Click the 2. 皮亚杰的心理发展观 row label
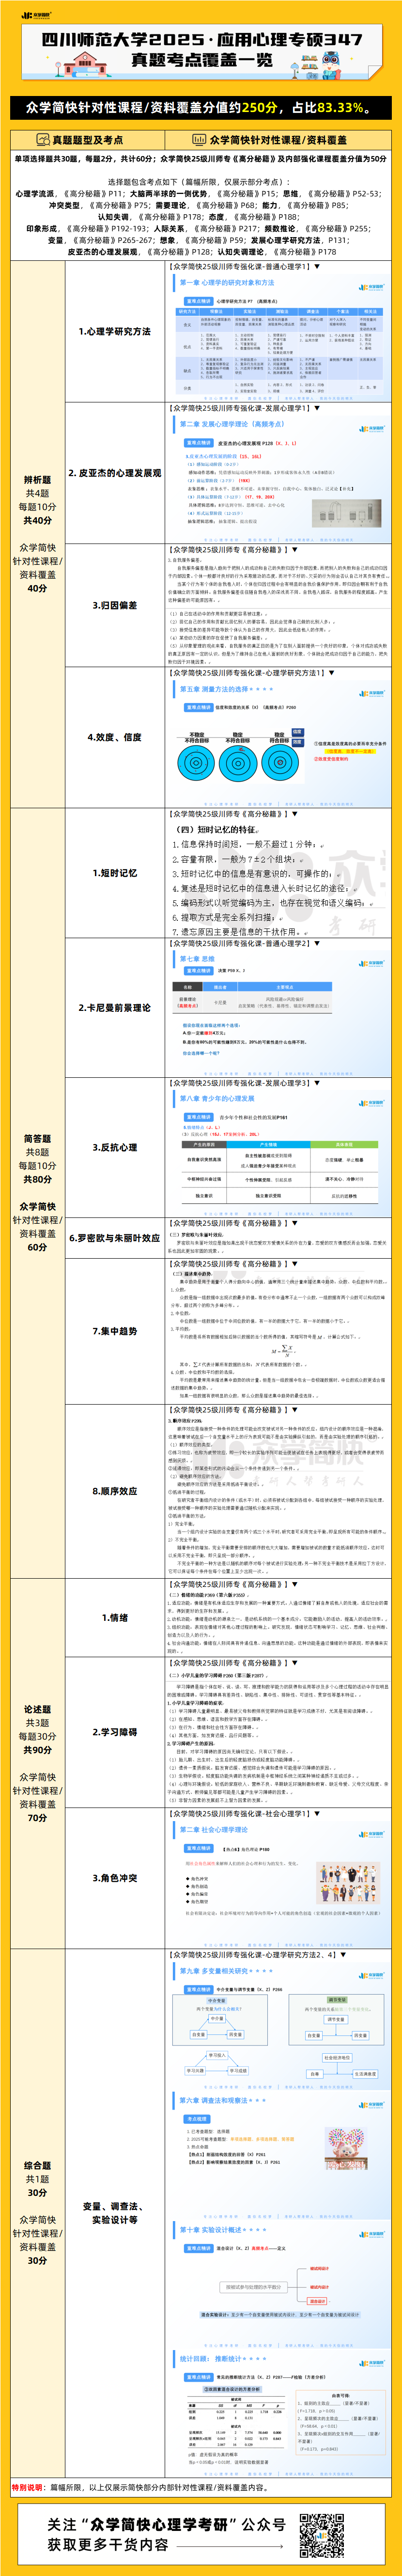 (115, 473)
